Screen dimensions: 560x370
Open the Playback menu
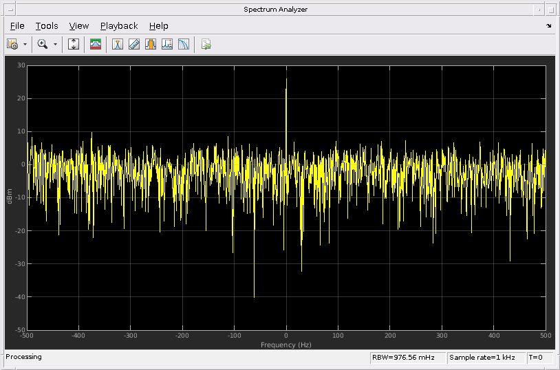coord(119,26)
